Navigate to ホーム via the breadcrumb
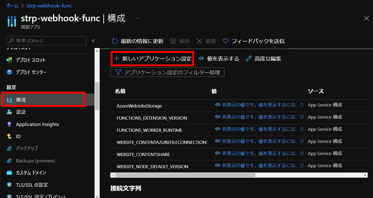Viewport: 373px width, 198px height. click(x=12, y=5)
